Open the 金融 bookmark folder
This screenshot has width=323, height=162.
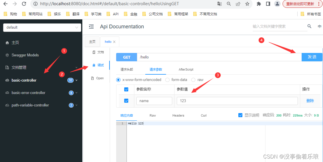pos(131,14)
